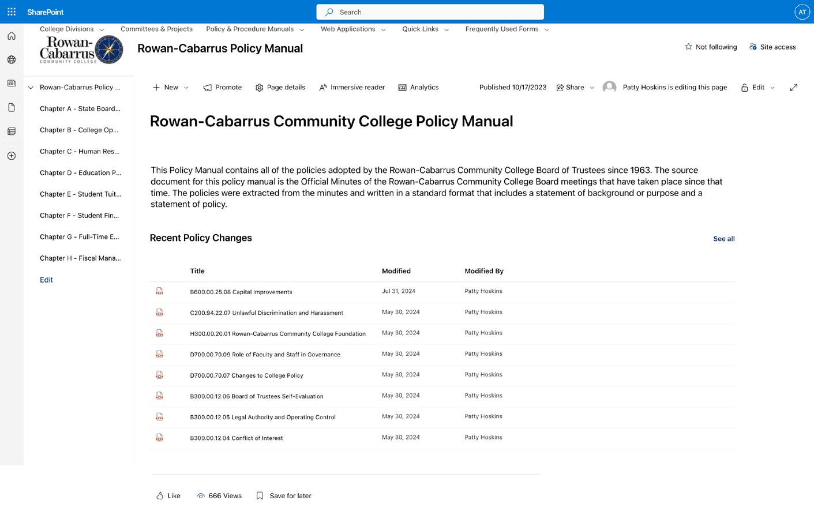
Task: Click See all recent policy changes
Action: coord(723,239)
